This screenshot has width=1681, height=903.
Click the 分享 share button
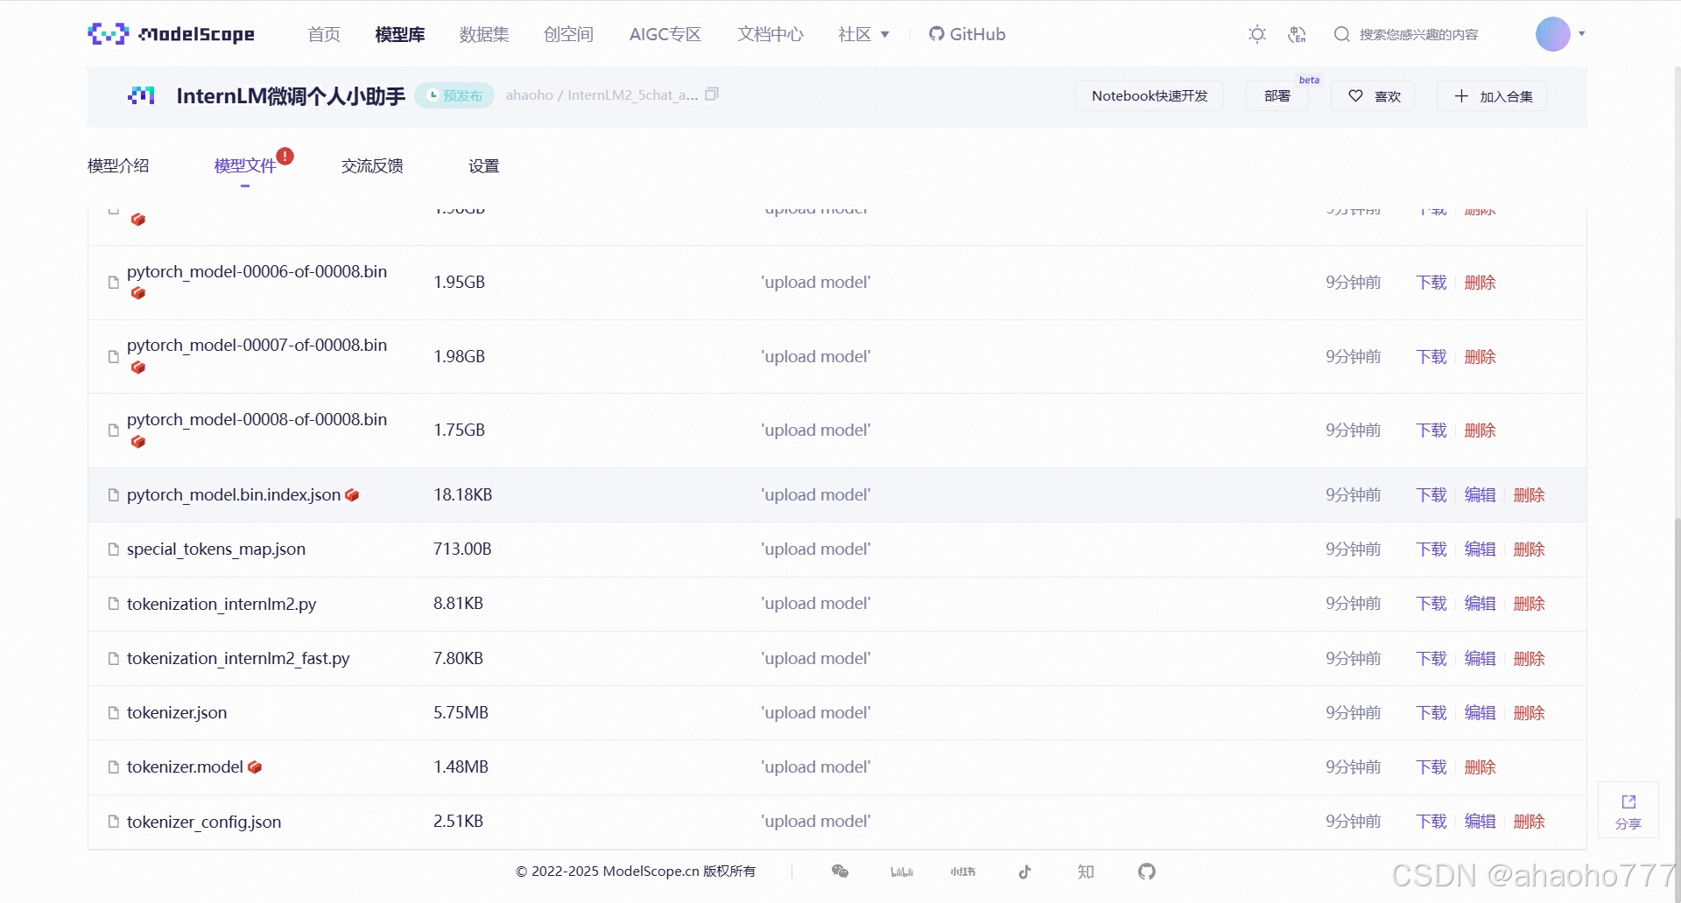click(x=1628, y=810)
